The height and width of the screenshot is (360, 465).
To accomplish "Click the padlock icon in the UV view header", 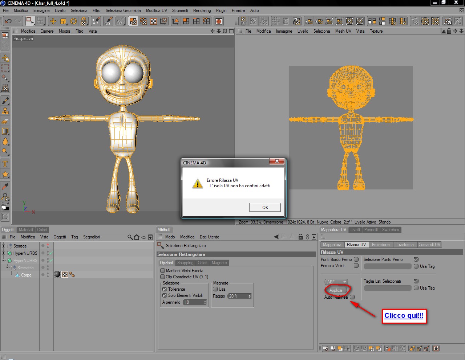I will click(x=449, y=31).
